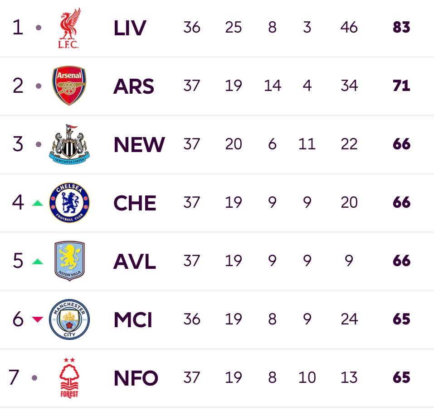
Task: Select the Chelsea Football Club badge
Action: pos(69,203)
